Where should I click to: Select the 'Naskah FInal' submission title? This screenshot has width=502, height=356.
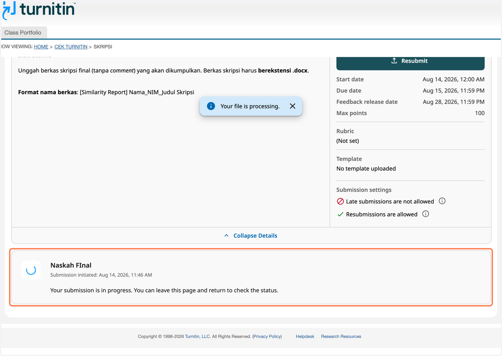[x=71, y=265]
